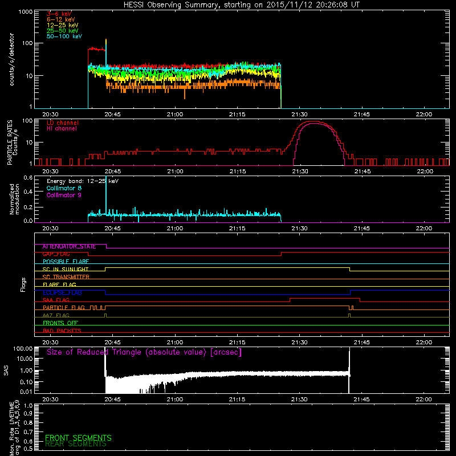
Task: Click the ATTENUATOR_STATE flag label
Action: [69, 247]
